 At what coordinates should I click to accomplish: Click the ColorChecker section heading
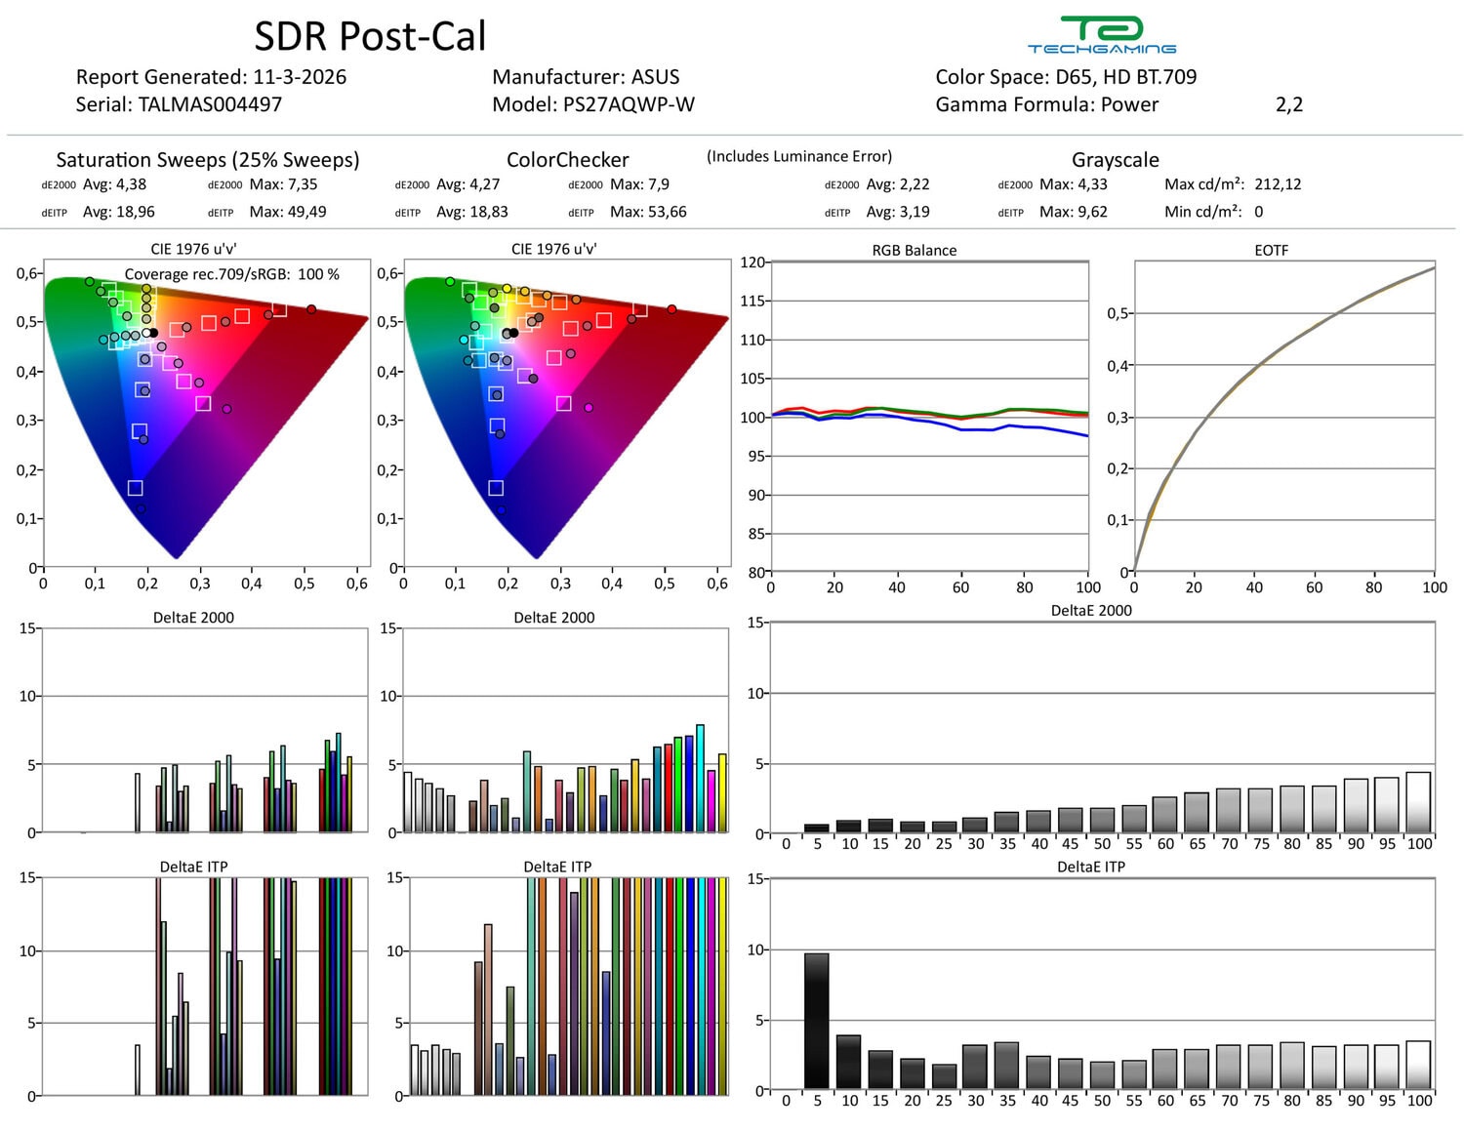[x=567, y=160]
